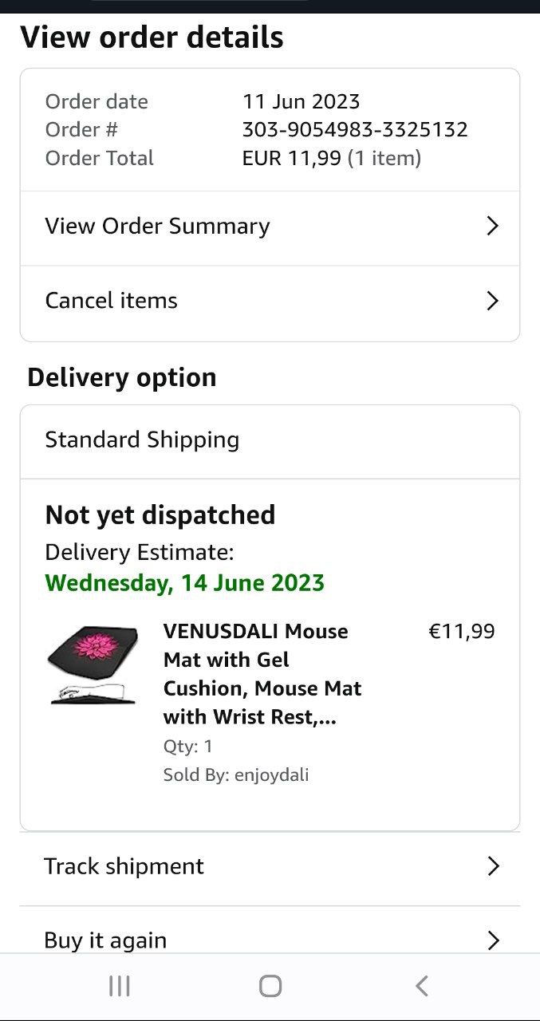This screenshot has width=540, height=1021.
Task: Select the Cancel items option
Action: [112, 301]
